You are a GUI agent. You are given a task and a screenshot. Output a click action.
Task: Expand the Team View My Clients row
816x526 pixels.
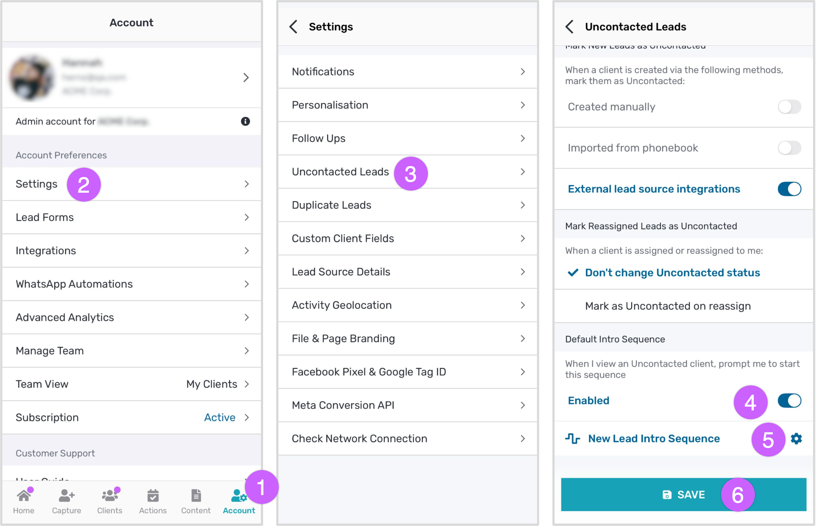pyautogui.click(x=132, y=384)
